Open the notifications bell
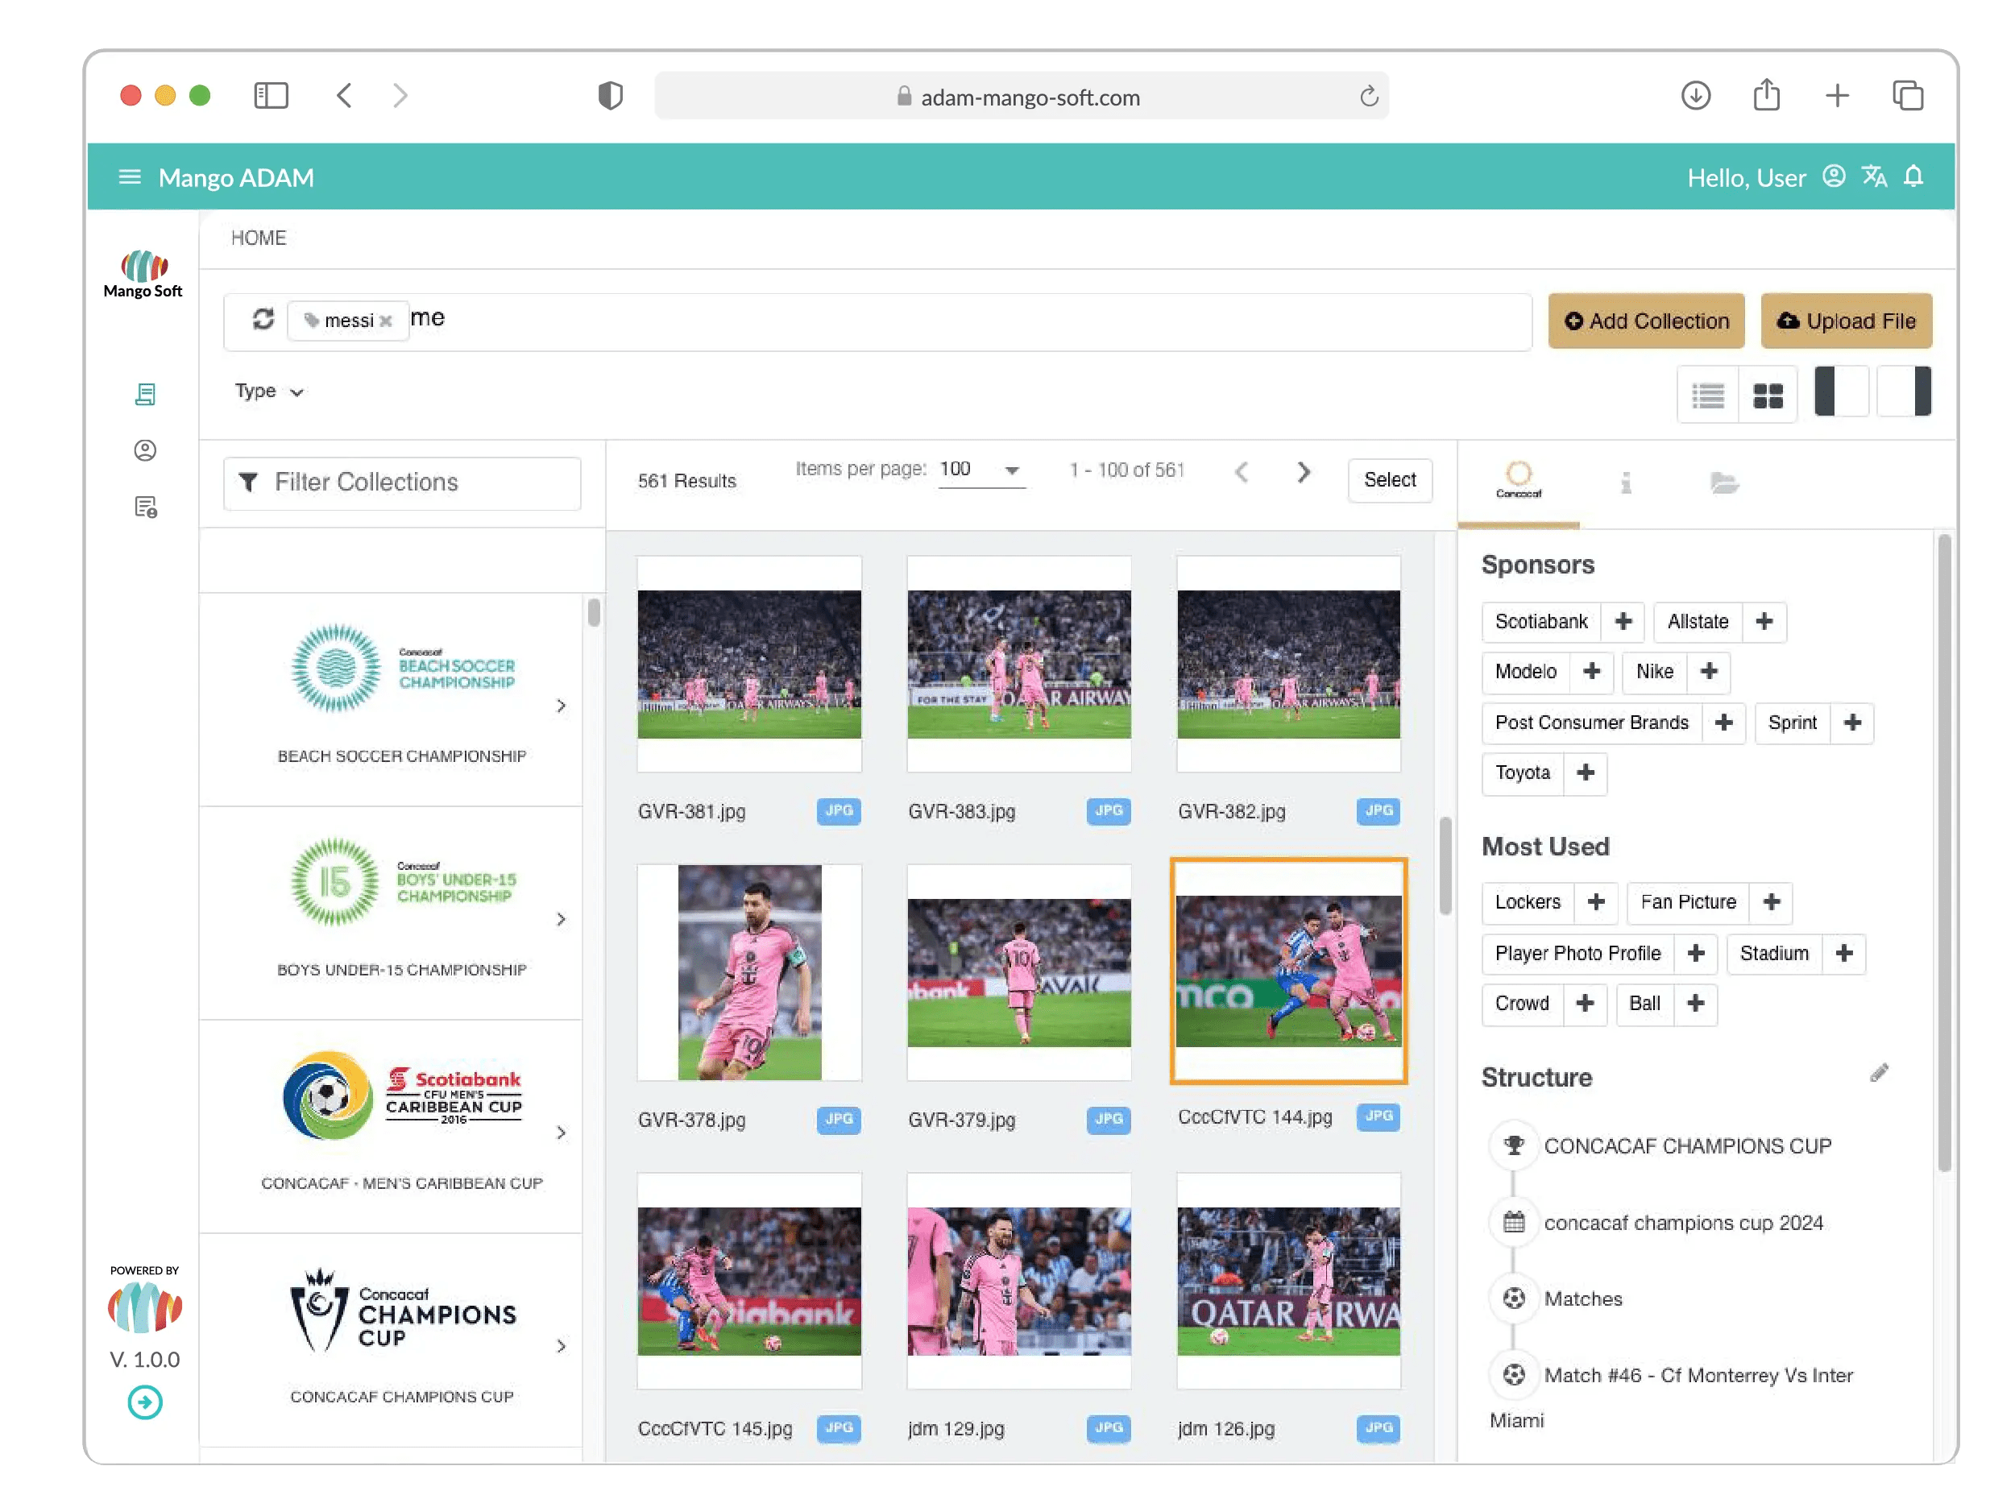 [x=1913, y=176]
